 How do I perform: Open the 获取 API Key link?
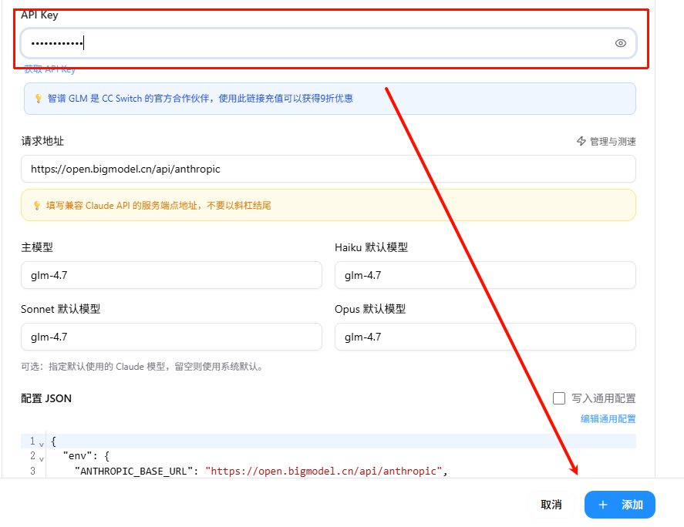point(49,69)
